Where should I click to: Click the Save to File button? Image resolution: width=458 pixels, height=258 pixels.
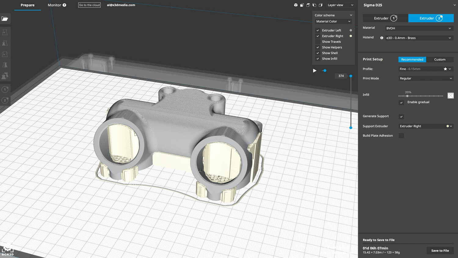(x=440, y=251)
